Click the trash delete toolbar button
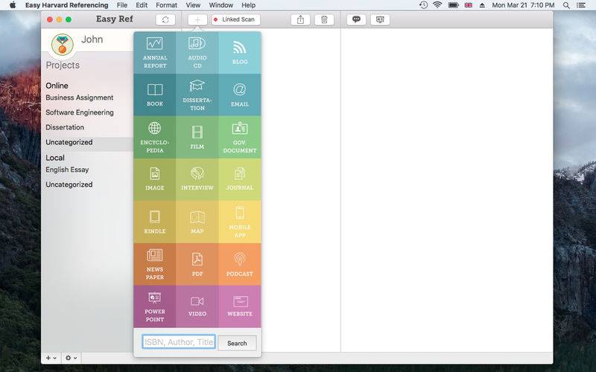This screenshot has width=596, height=372. point(324,20)
